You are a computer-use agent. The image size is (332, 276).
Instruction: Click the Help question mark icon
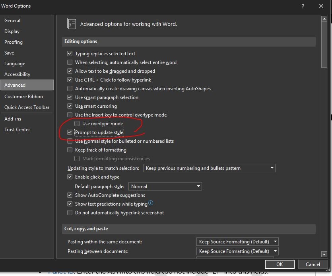303,6
